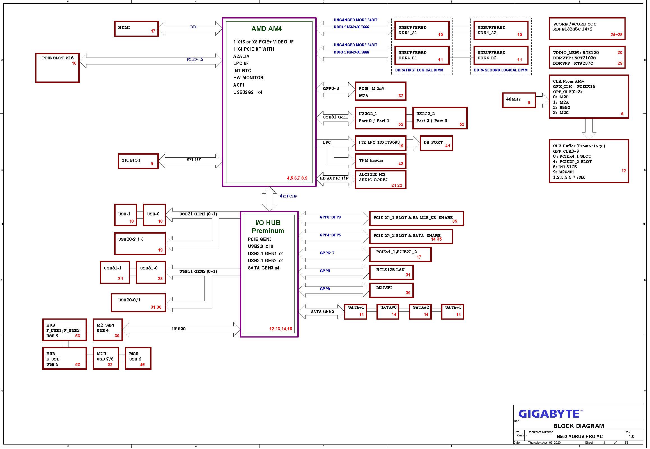Click the "RTL8125 LAN" block text
The height and width of the screenshot is (449, 650).
click(390, 270)
